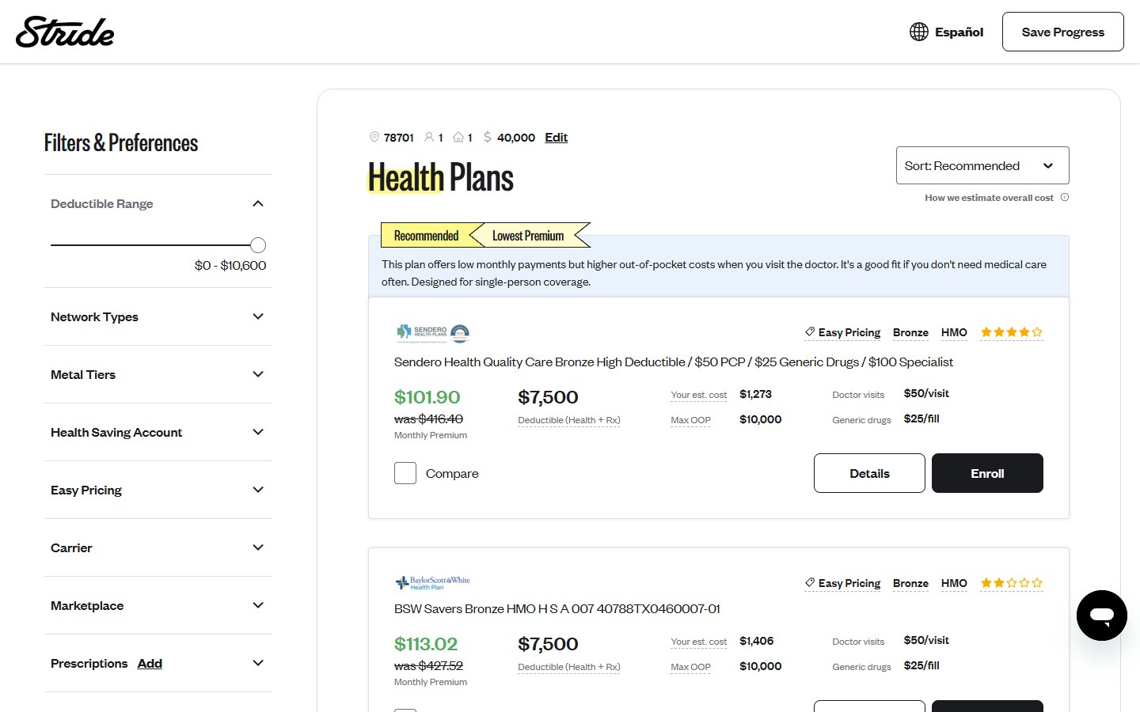Click Sendero Health Quality Care Bronze plan title
The width and height of the screenshot is (1140, 712).
pyautogui.click(x=674, y=362)
